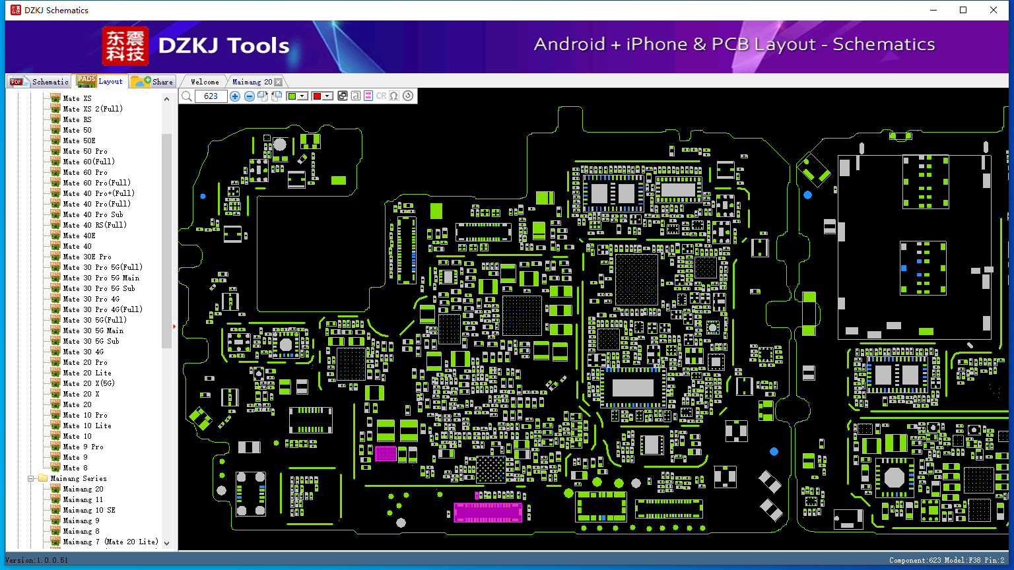Click the magnifier search icon in the toolbar
Screen dimensions: 1014x570
[187, 96]
